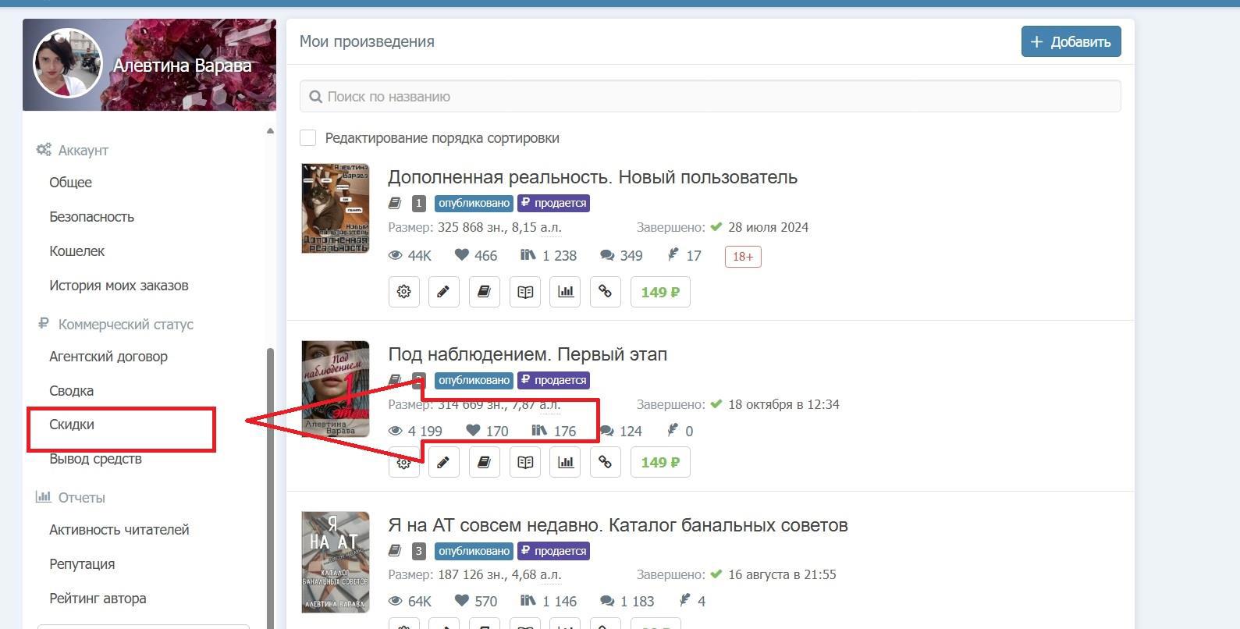Open title Я на АТ совсем недавно
1240x629 pixels.
(x=618, y=525)
